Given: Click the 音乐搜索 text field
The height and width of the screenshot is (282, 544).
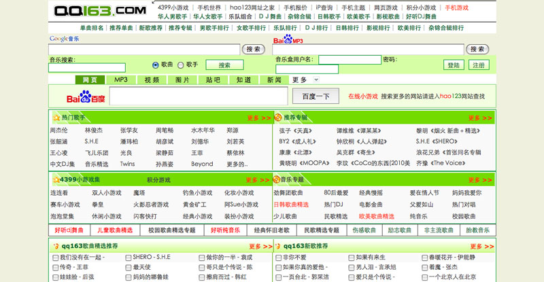Looking at the screenshot, I should pyautogui.click(x=87, y=68).
